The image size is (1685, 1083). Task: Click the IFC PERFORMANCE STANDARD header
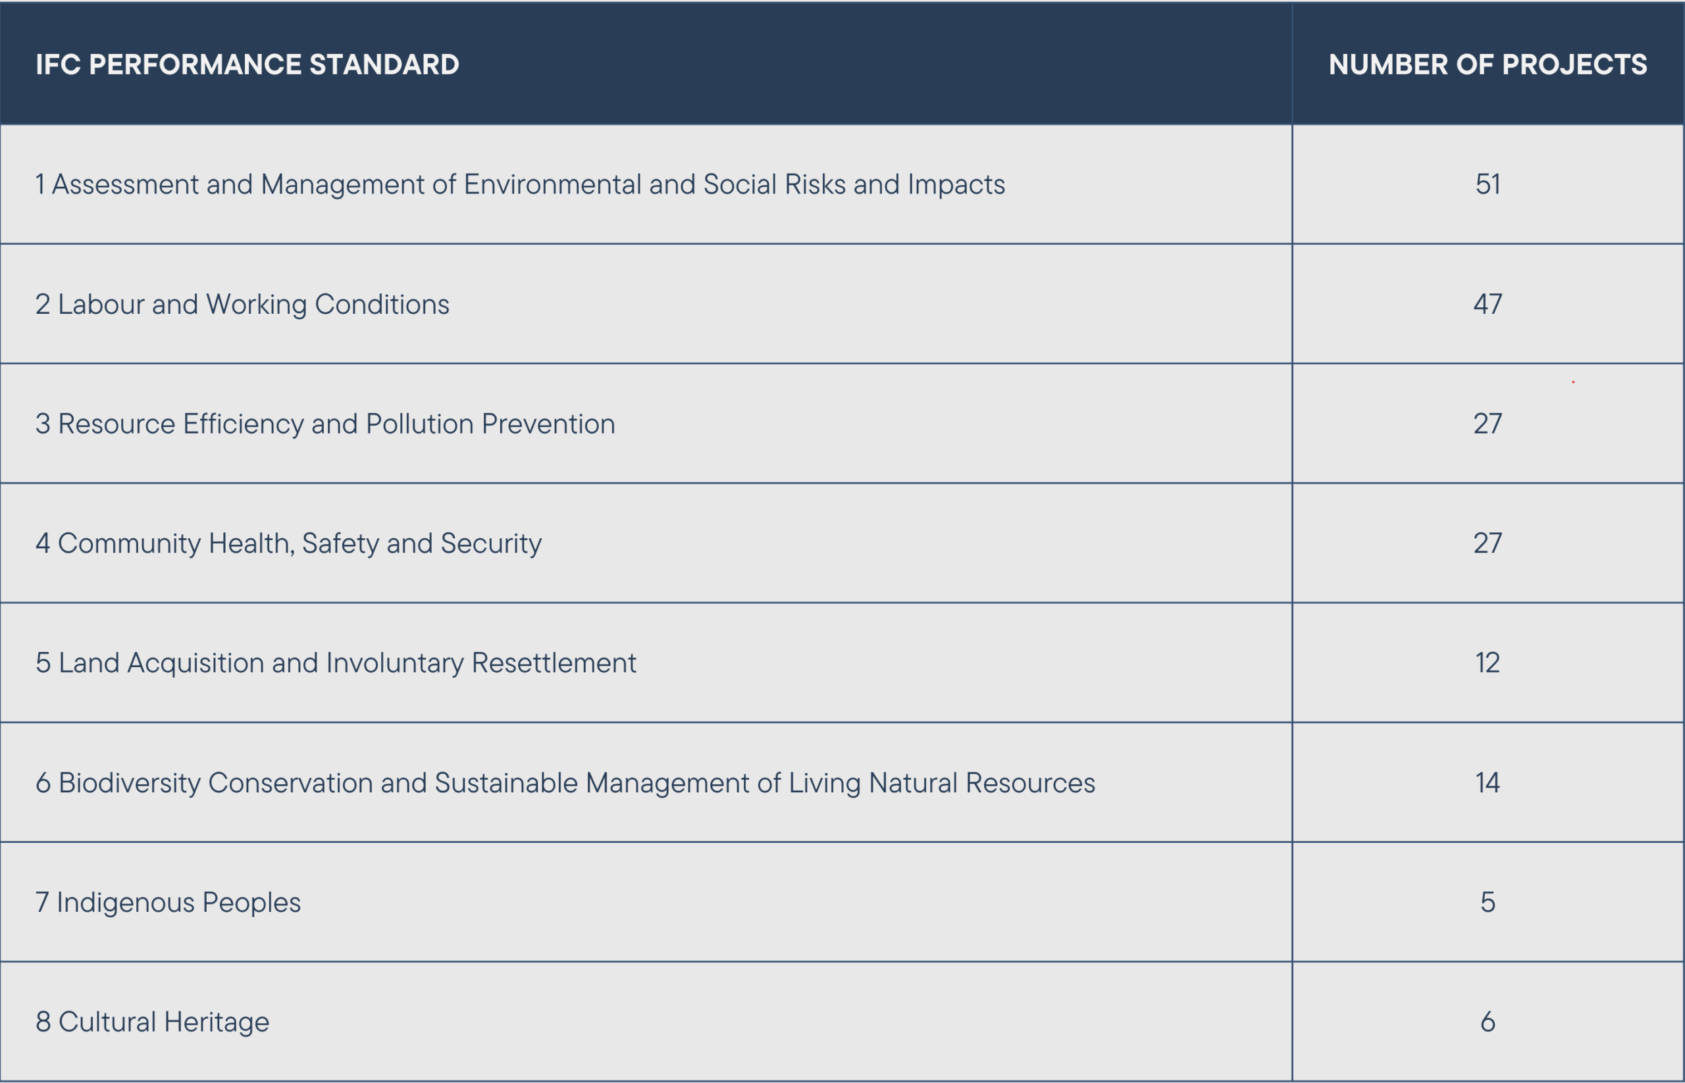(247, 64)
